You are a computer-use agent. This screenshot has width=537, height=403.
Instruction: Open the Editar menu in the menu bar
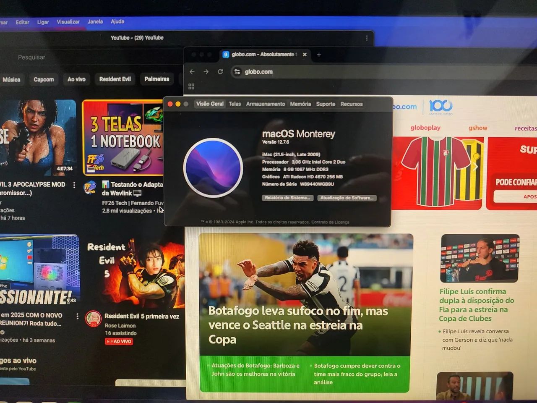pyautogui.click(x=22, y=22)
